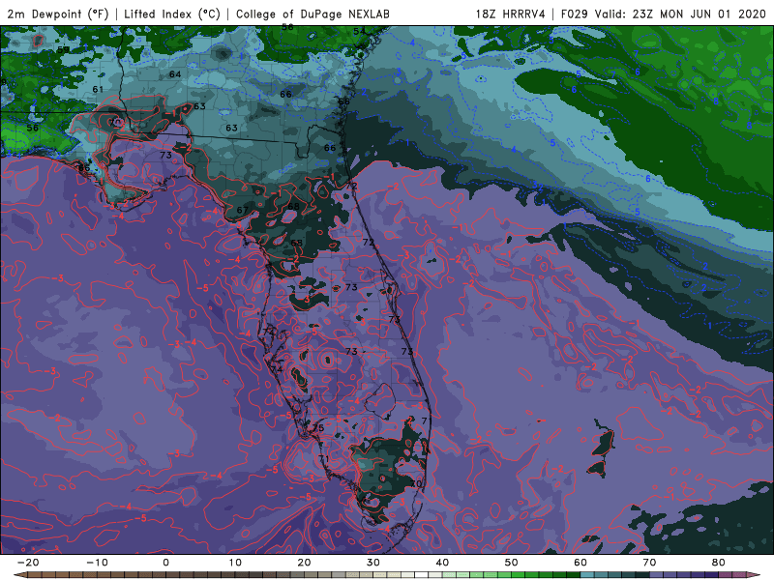
Task: Click the 67 dewpoint reading on map
Action: (x=243, y=210)
